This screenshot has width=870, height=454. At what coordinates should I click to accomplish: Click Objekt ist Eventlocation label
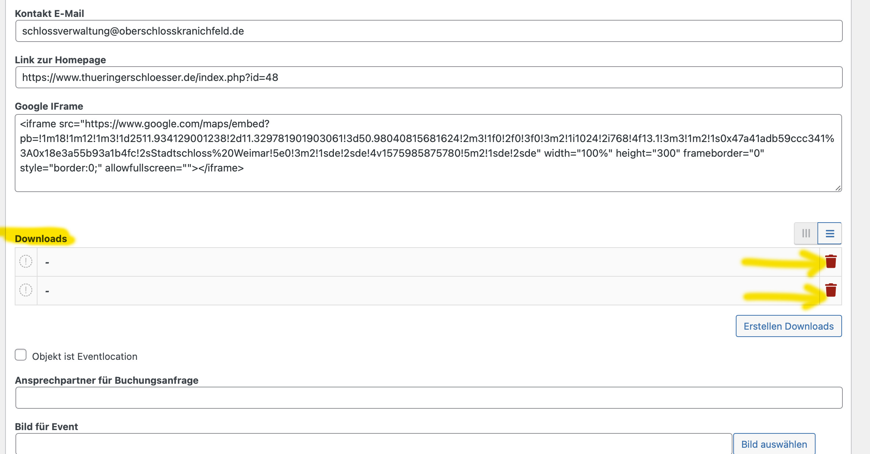85,357
